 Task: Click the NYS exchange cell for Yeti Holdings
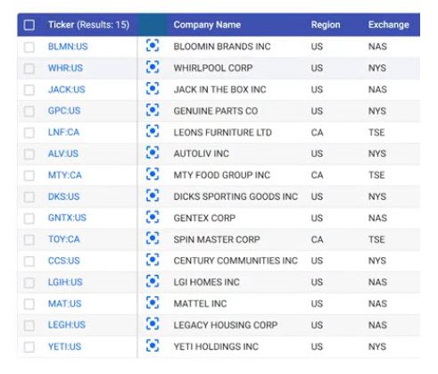coord(377,346)
